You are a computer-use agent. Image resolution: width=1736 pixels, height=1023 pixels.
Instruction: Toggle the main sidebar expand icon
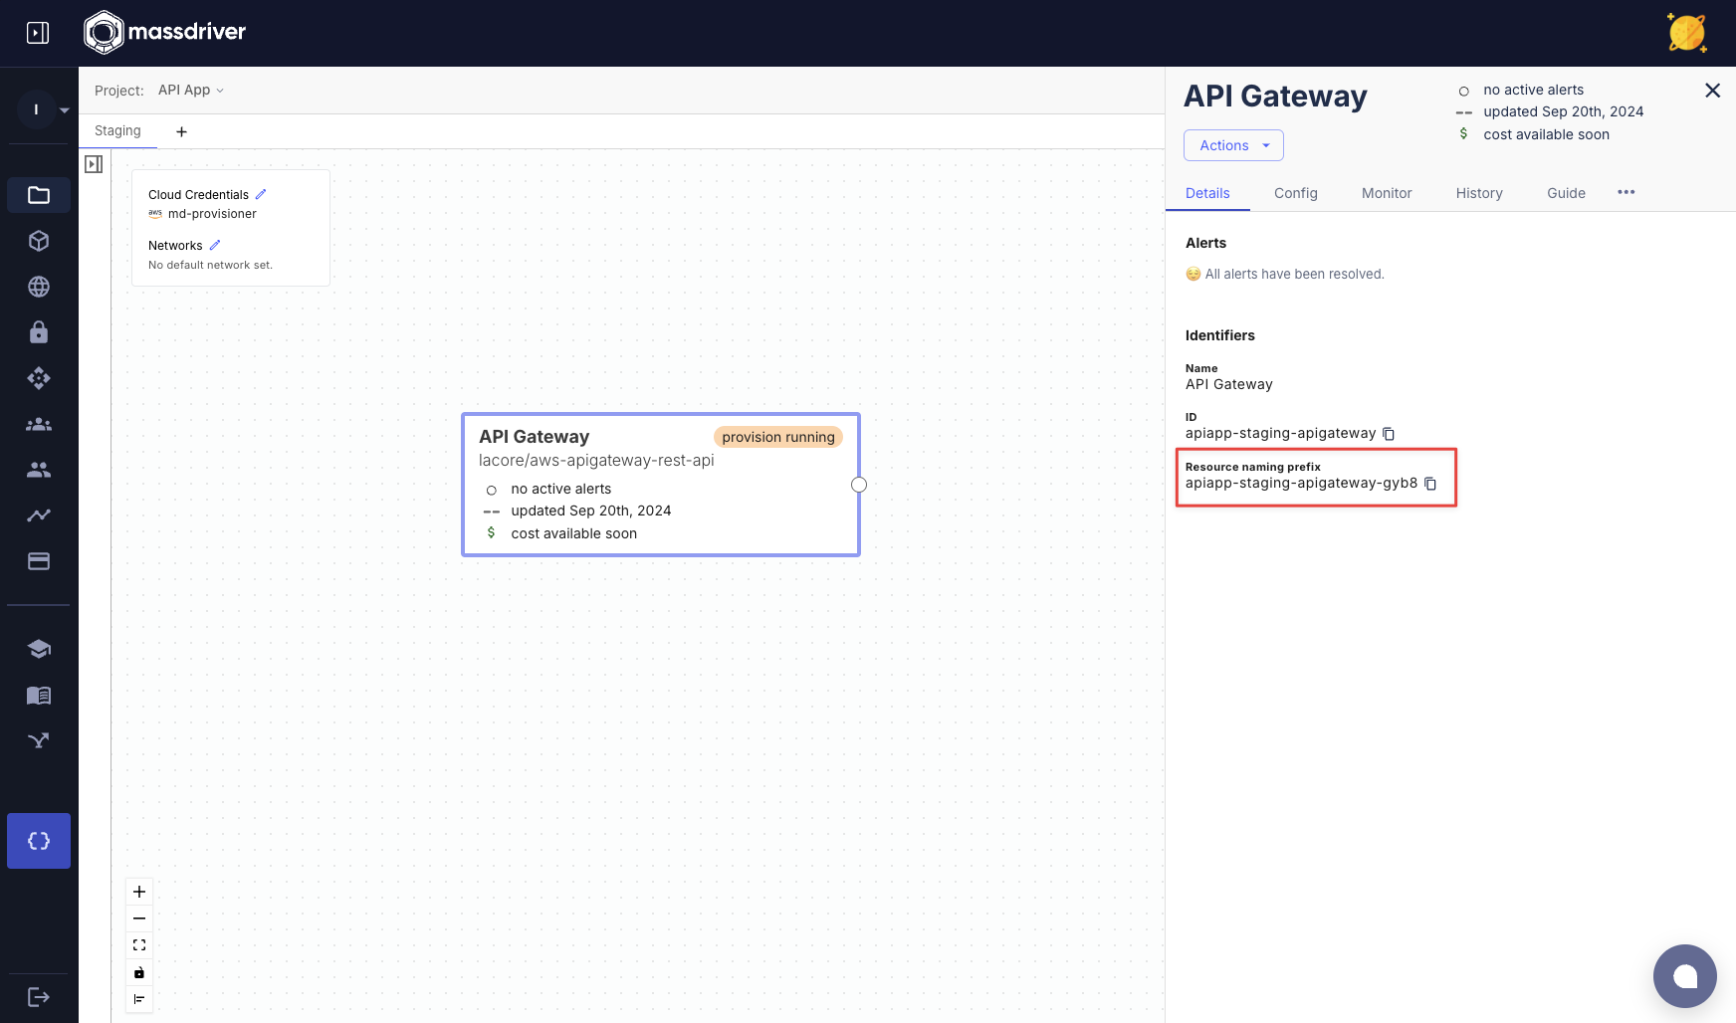point(38,33)
